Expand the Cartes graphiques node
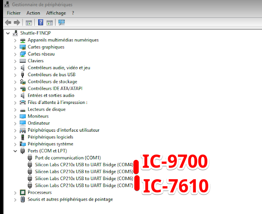This screenshot has width=262, height=214. (15, 47)
